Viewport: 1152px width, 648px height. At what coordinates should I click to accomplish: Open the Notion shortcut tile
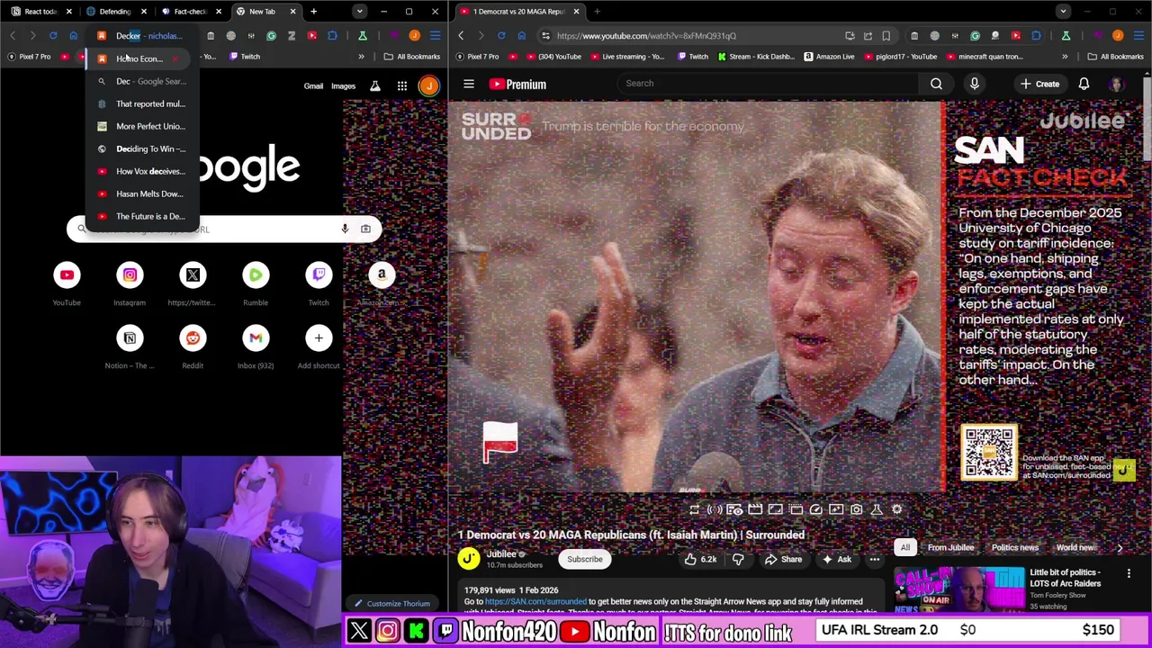130,337
